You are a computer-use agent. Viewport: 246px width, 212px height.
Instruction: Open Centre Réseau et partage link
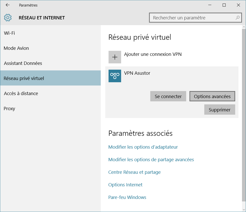[134, 172]
